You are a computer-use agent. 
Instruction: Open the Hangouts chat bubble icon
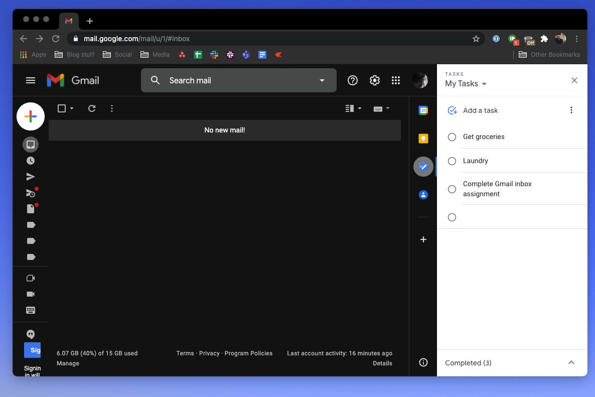coord(31,334)
